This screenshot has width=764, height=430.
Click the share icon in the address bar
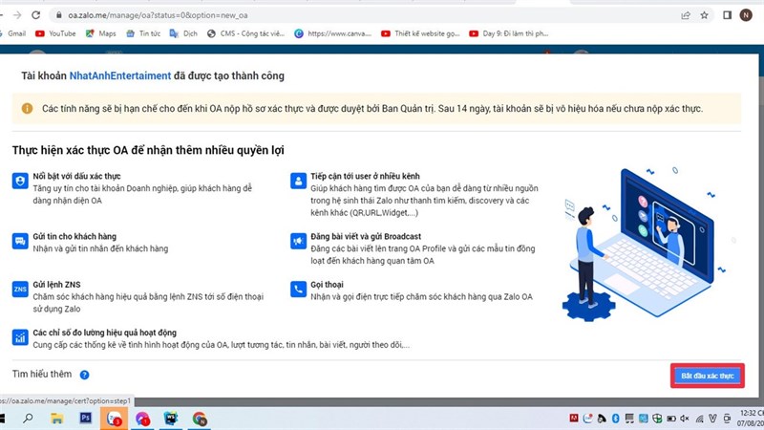(685, 15)
